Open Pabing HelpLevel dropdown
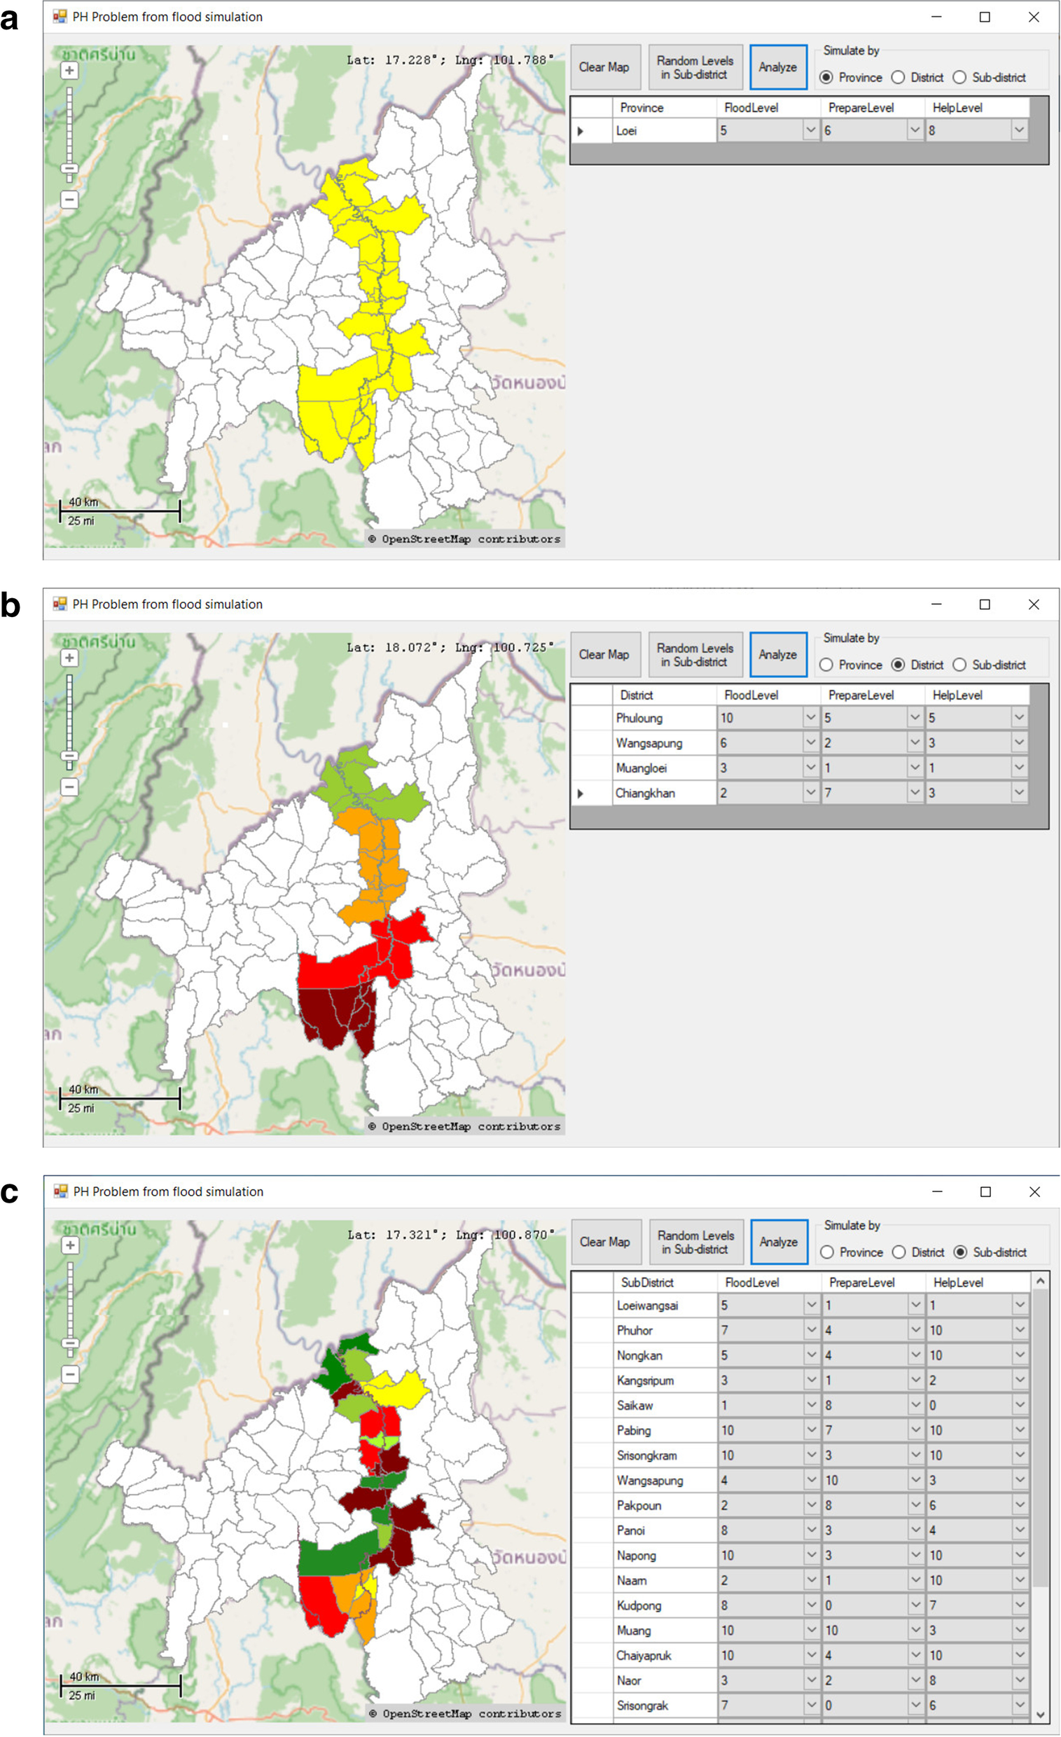 pos(1020,1430)
